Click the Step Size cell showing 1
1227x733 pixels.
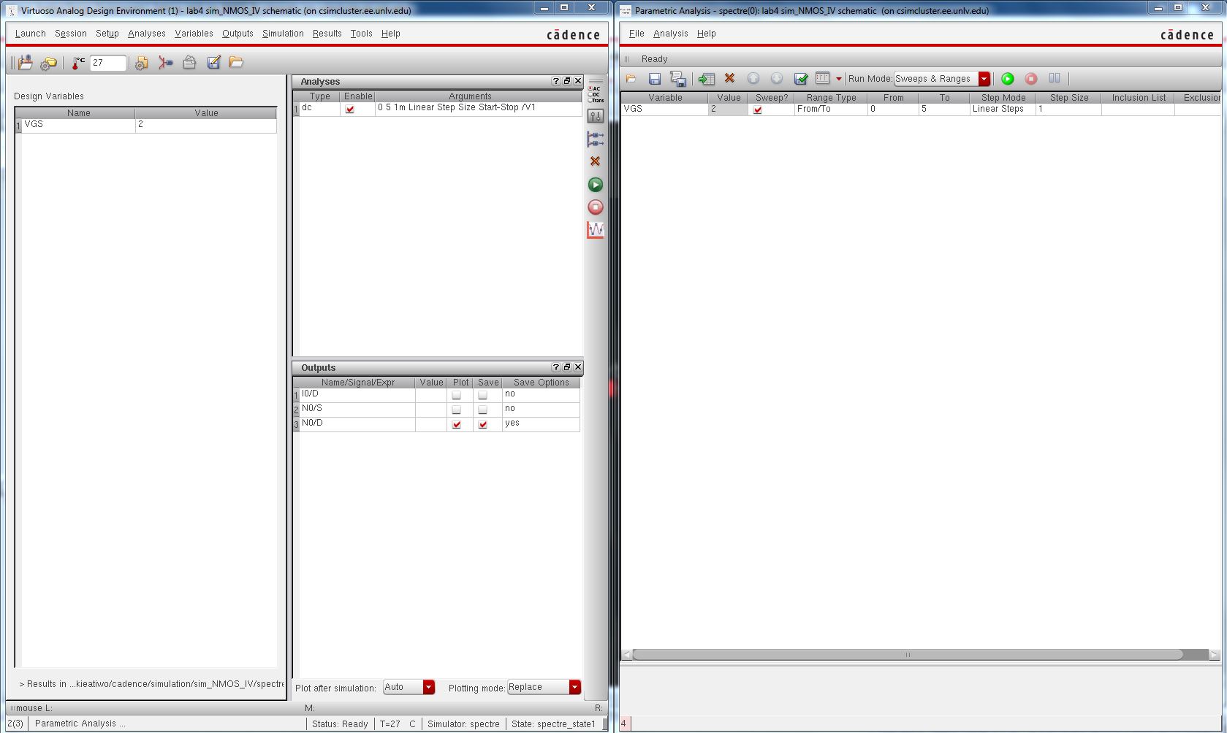click(x=1068, y=109)
